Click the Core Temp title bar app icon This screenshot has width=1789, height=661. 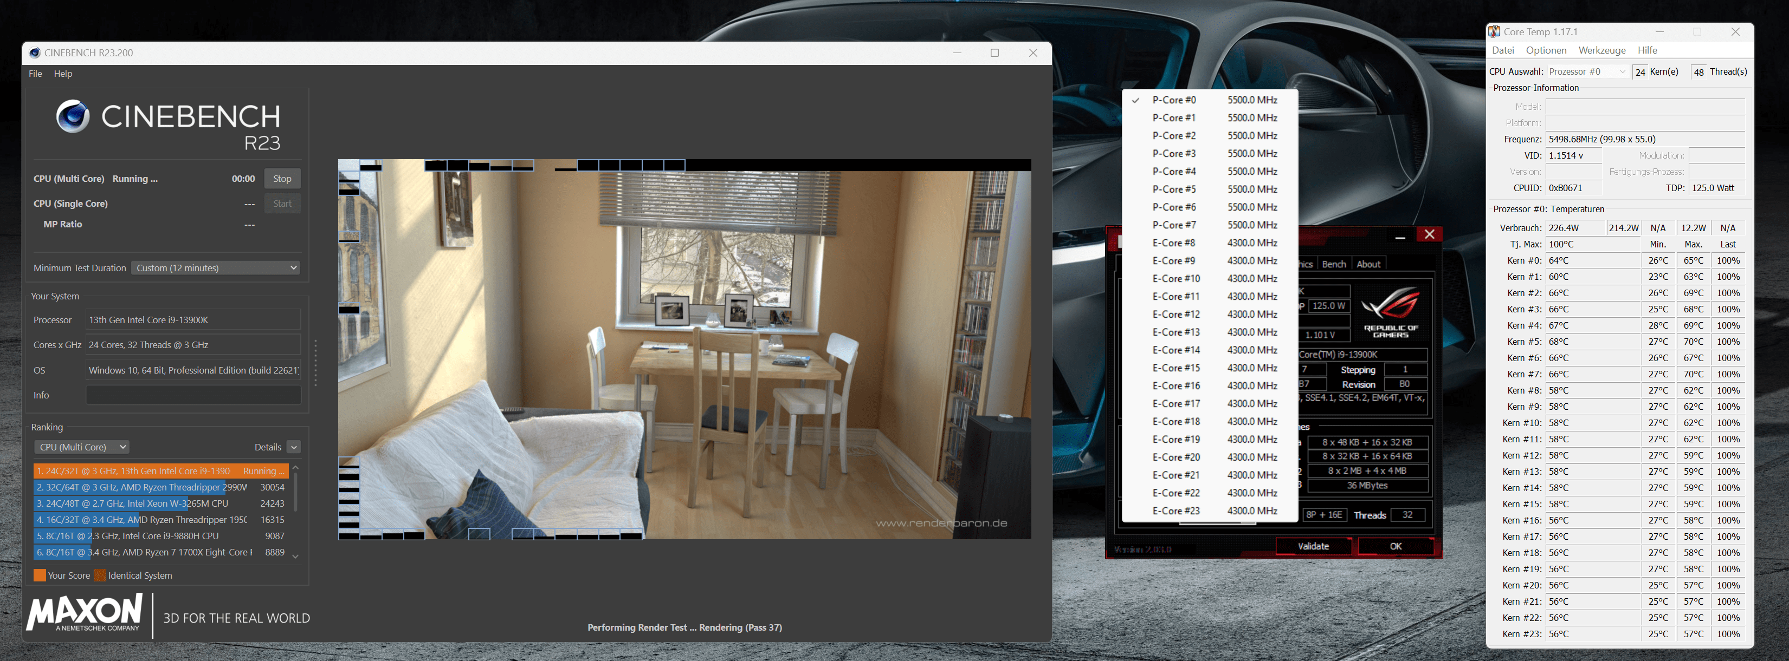pos(1494,32)
